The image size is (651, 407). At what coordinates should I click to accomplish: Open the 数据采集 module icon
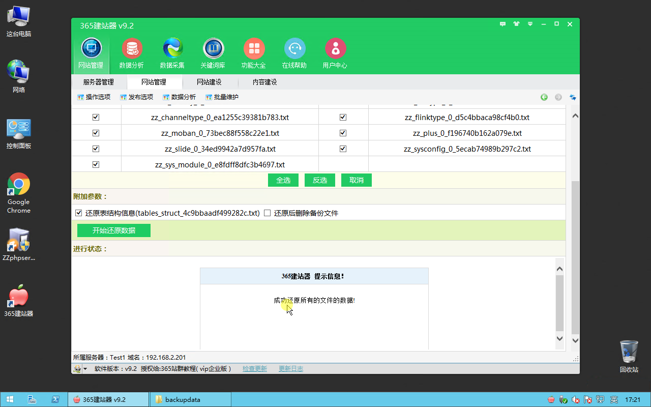[x=172, y=53]
